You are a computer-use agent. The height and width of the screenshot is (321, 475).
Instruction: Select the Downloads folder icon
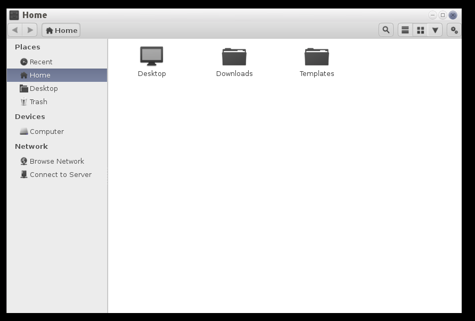tap(234, 56)
